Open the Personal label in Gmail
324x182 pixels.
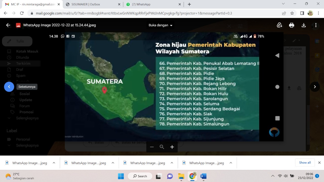23,139
